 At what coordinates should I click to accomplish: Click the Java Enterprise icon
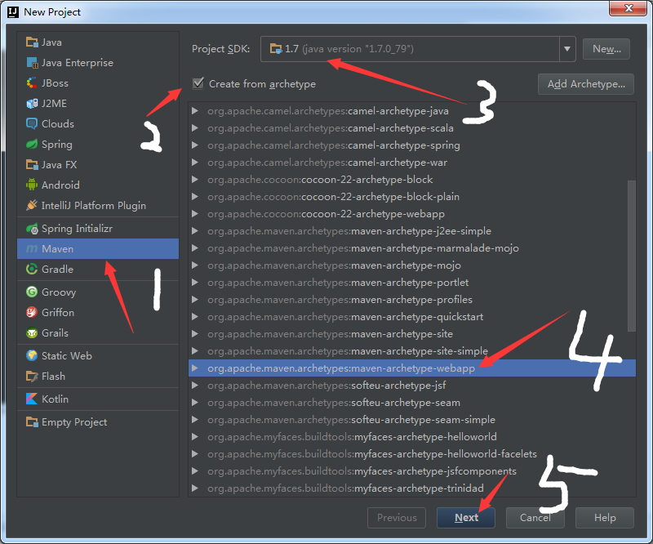tap(32, 63)
